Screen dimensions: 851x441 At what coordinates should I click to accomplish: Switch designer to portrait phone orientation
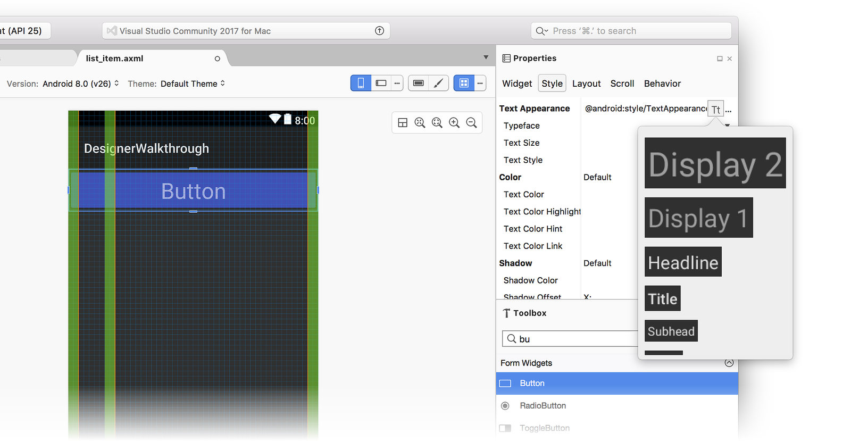(361, 83)
